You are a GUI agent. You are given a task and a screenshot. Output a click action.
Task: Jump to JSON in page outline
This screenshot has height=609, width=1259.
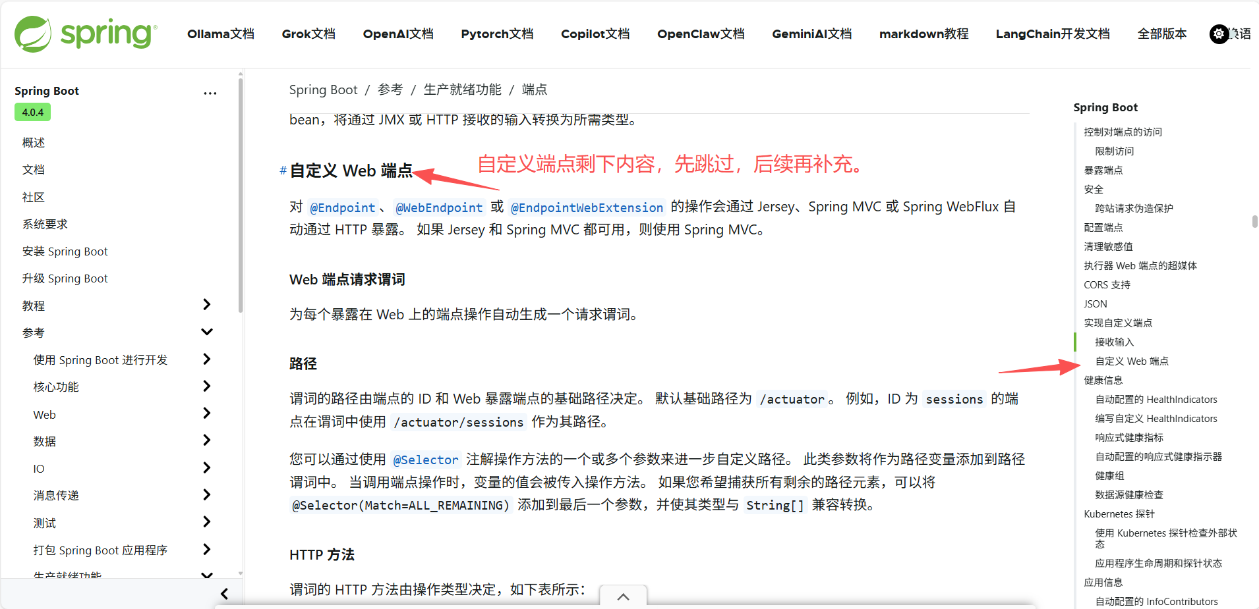1096,304
